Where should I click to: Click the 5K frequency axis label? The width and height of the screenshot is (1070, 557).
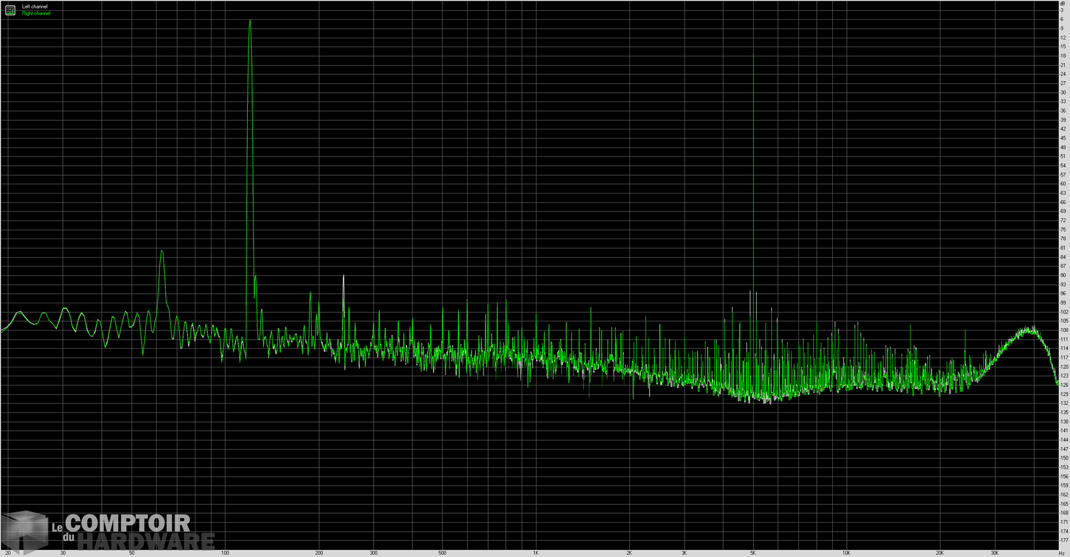(x=753, y=553)
